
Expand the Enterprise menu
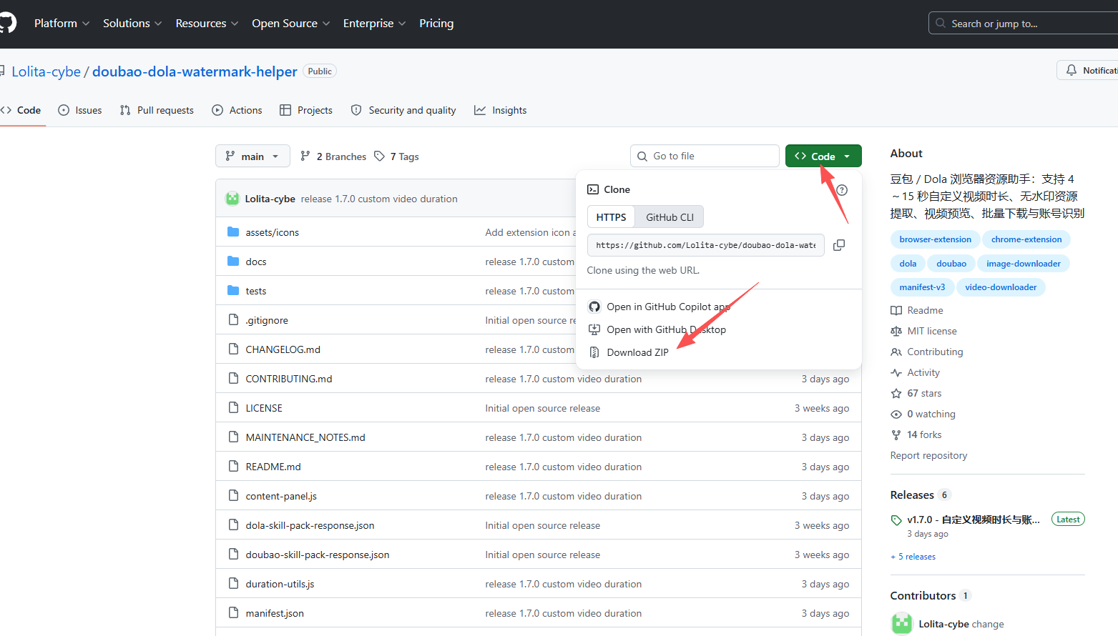click(x=375, y=24)
